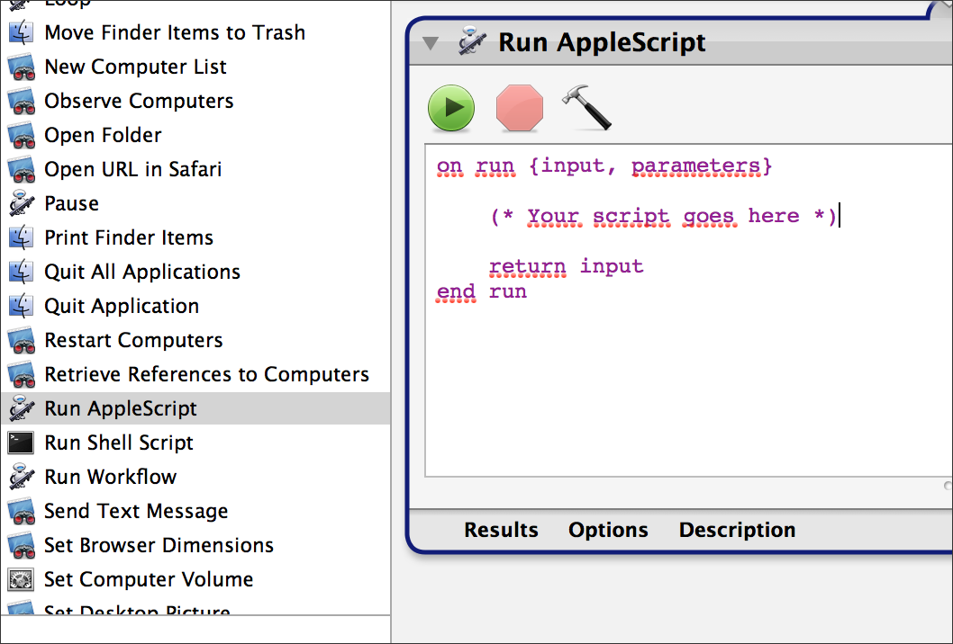Click the Observe Computers binoculars icon
The image size is (953, 644).
click(x=22, y=101)
